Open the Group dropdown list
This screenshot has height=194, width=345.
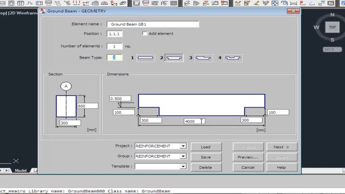click(183, 156)
